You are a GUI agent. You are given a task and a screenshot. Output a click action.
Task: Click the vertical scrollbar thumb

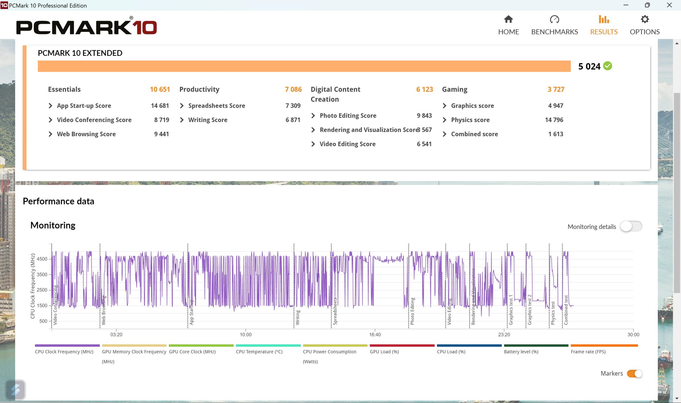(677, 193)
